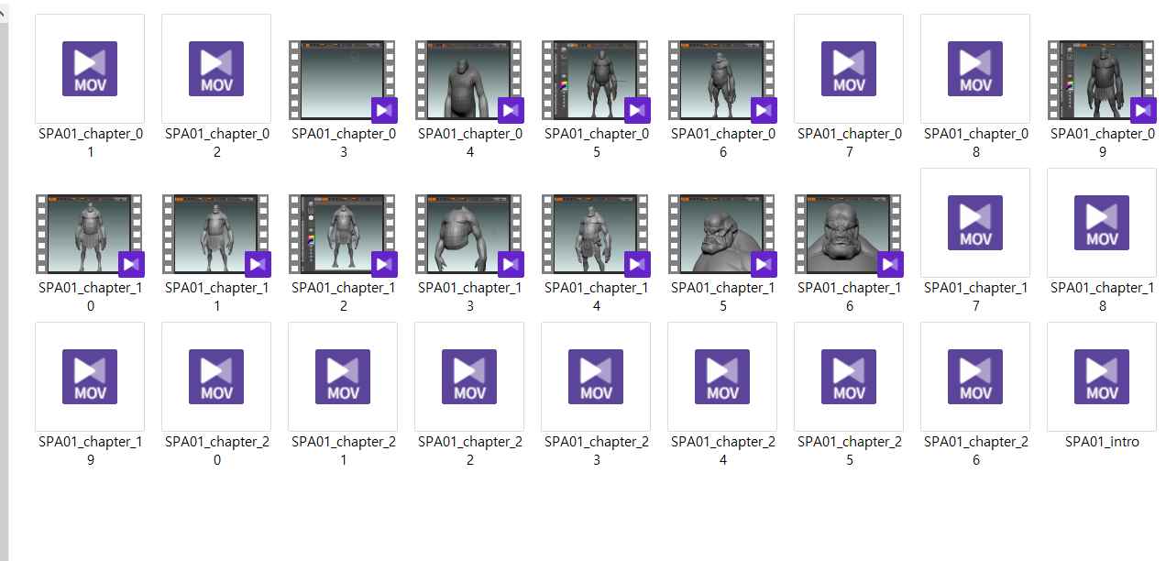The width and height of the screenshot is (1166, 561).
Task: Click the file name SPA01_chapter_05
Action: (596, 143)
